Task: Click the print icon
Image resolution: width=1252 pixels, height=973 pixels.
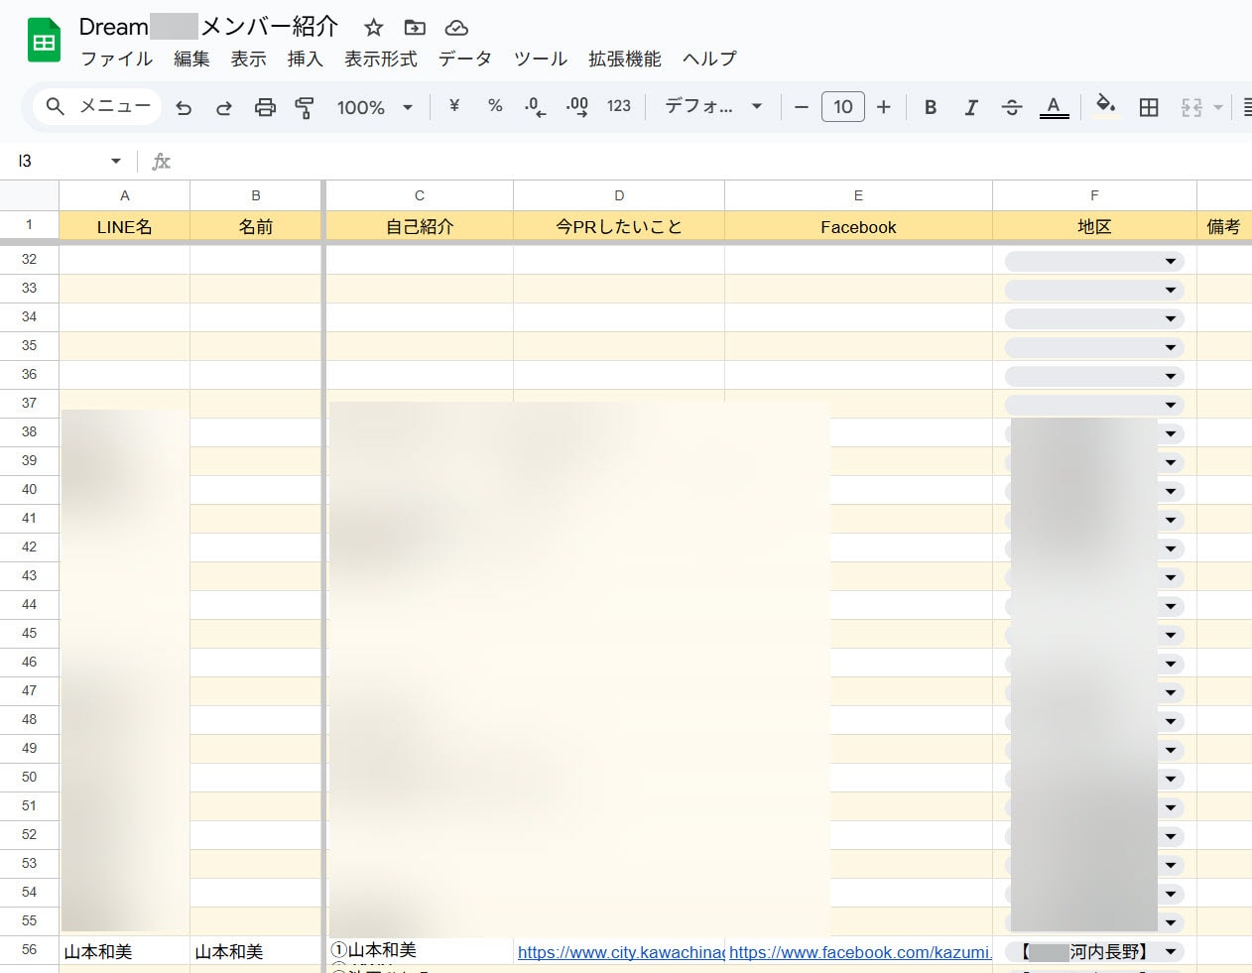Action: coord(265,107)
